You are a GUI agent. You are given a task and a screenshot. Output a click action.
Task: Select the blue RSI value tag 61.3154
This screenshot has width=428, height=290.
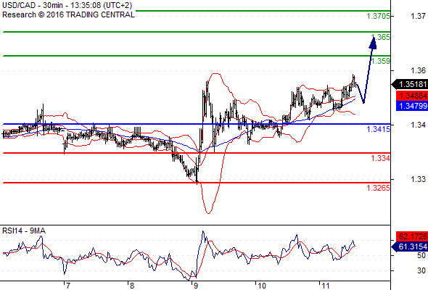(x=409, y=247)
